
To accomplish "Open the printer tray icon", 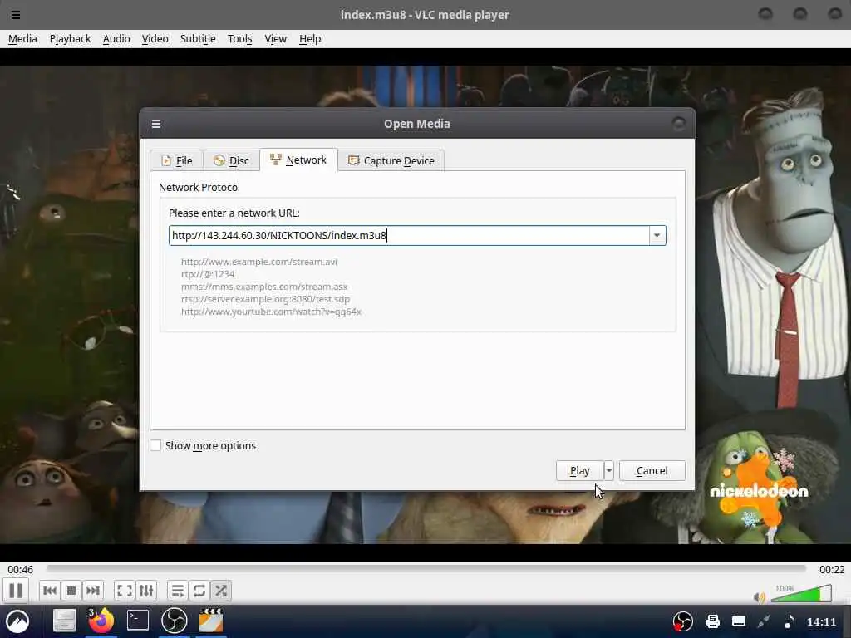I will click(x=712, y=621).
